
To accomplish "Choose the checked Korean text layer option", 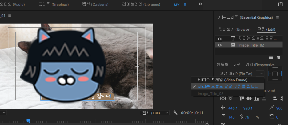I will 228,86.
